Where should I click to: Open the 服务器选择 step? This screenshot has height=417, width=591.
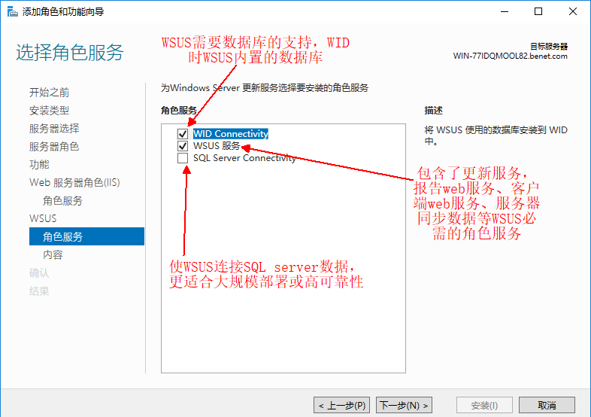click(54, 128)
